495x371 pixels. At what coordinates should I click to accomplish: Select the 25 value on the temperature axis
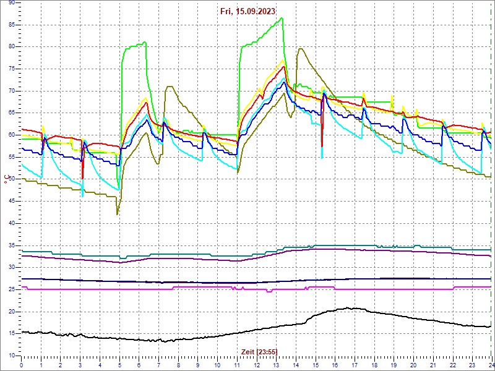pyautogui.click(x=11, y=289)
